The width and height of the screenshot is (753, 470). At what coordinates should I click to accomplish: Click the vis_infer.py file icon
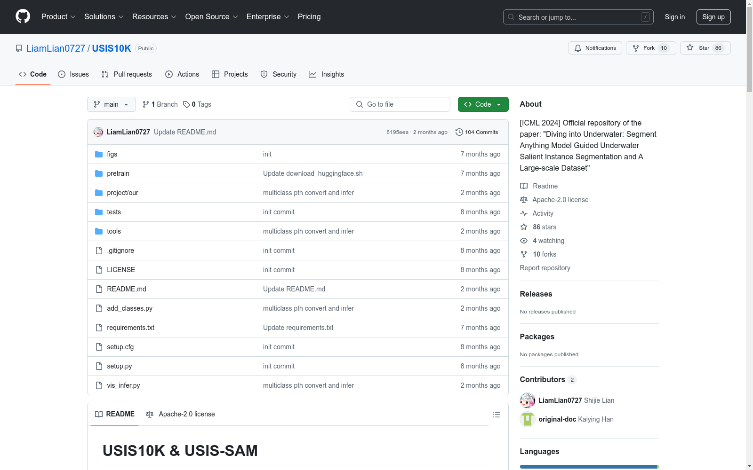point(99,385)
